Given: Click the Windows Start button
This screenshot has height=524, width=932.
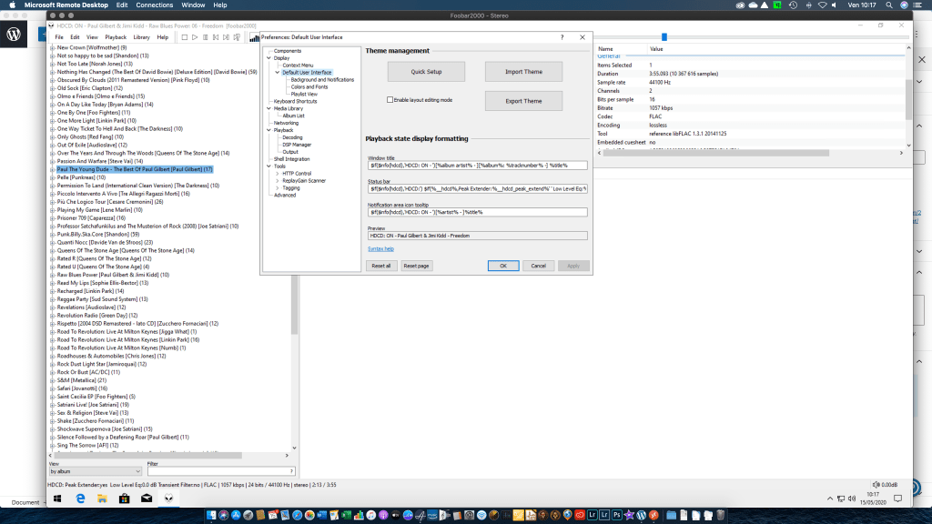Looking at the screenshot, I should [58, 499].
